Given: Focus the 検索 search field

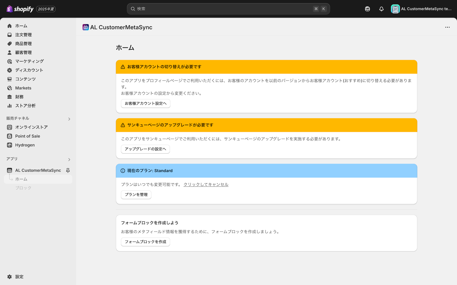Looking at the screenshot, I should 228,9.
